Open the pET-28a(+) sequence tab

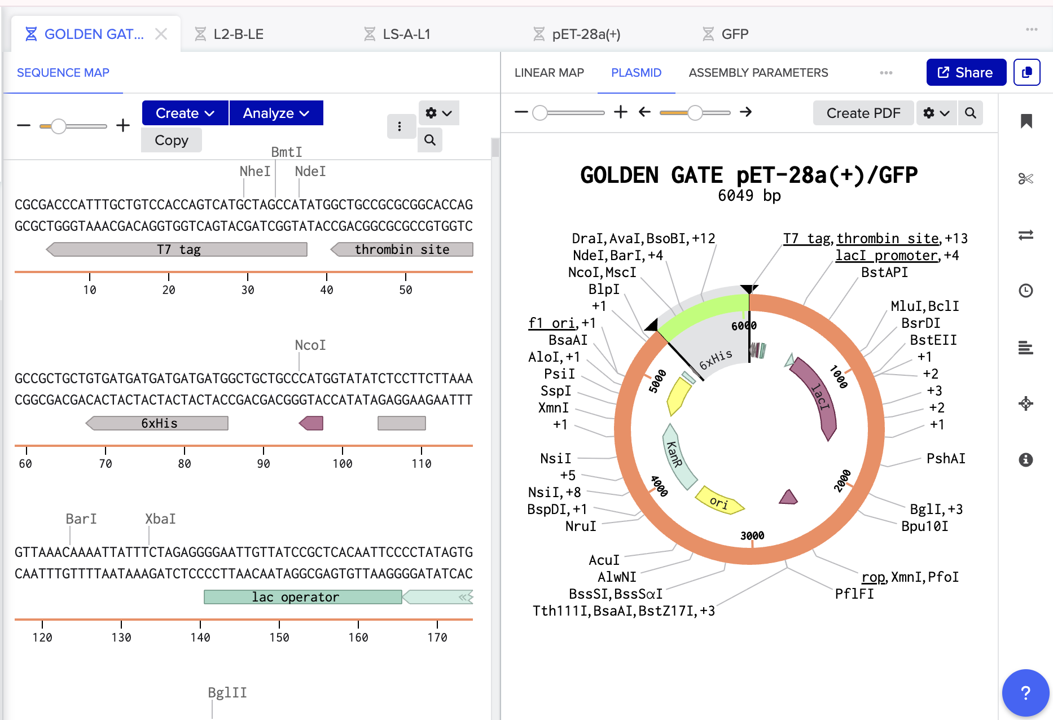tap(585, 34)
